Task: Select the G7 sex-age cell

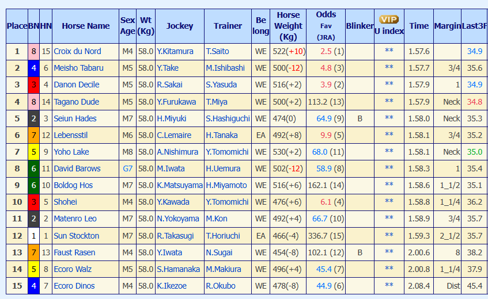Action: (127, 169)
